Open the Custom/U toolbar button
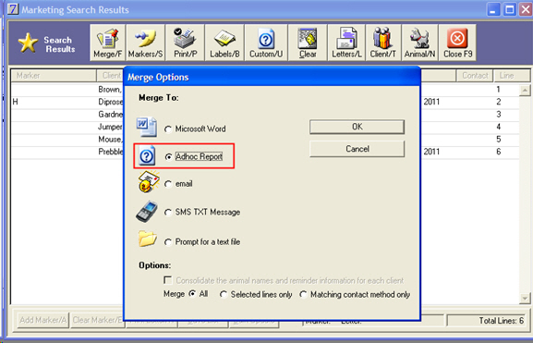533x343 pixels. tap(266, 43)
